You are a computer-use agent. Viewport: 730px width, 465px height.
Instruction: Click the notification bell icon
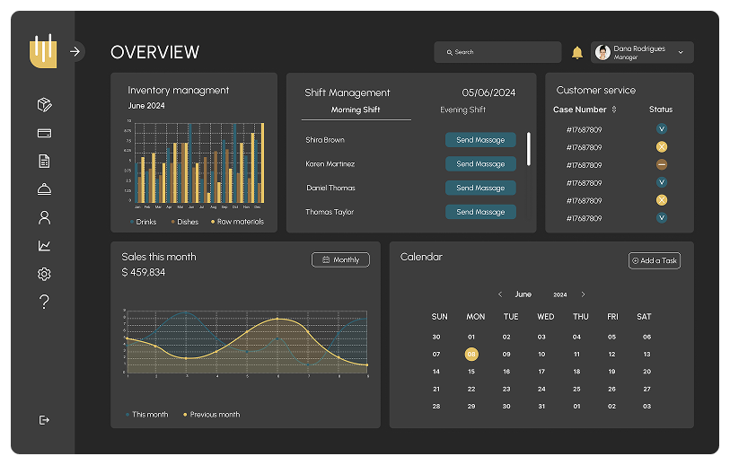pos(576,53)
